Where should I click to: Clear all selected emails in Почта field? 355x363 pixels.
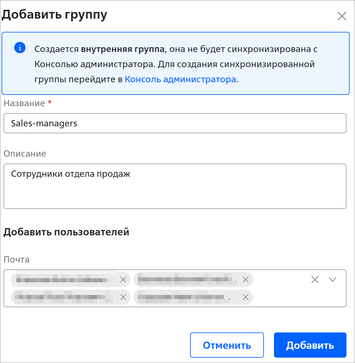[315, 279]
